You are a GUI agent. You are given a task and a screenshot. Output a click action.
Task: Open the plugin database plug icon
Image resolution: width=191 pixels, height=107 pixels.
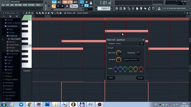click(141, 9)
